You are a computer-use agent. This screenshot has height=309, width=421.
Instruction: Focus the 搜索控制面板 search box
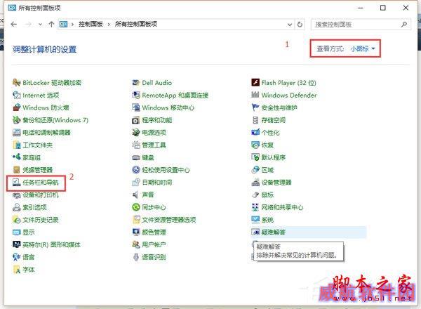pos(361,25)
